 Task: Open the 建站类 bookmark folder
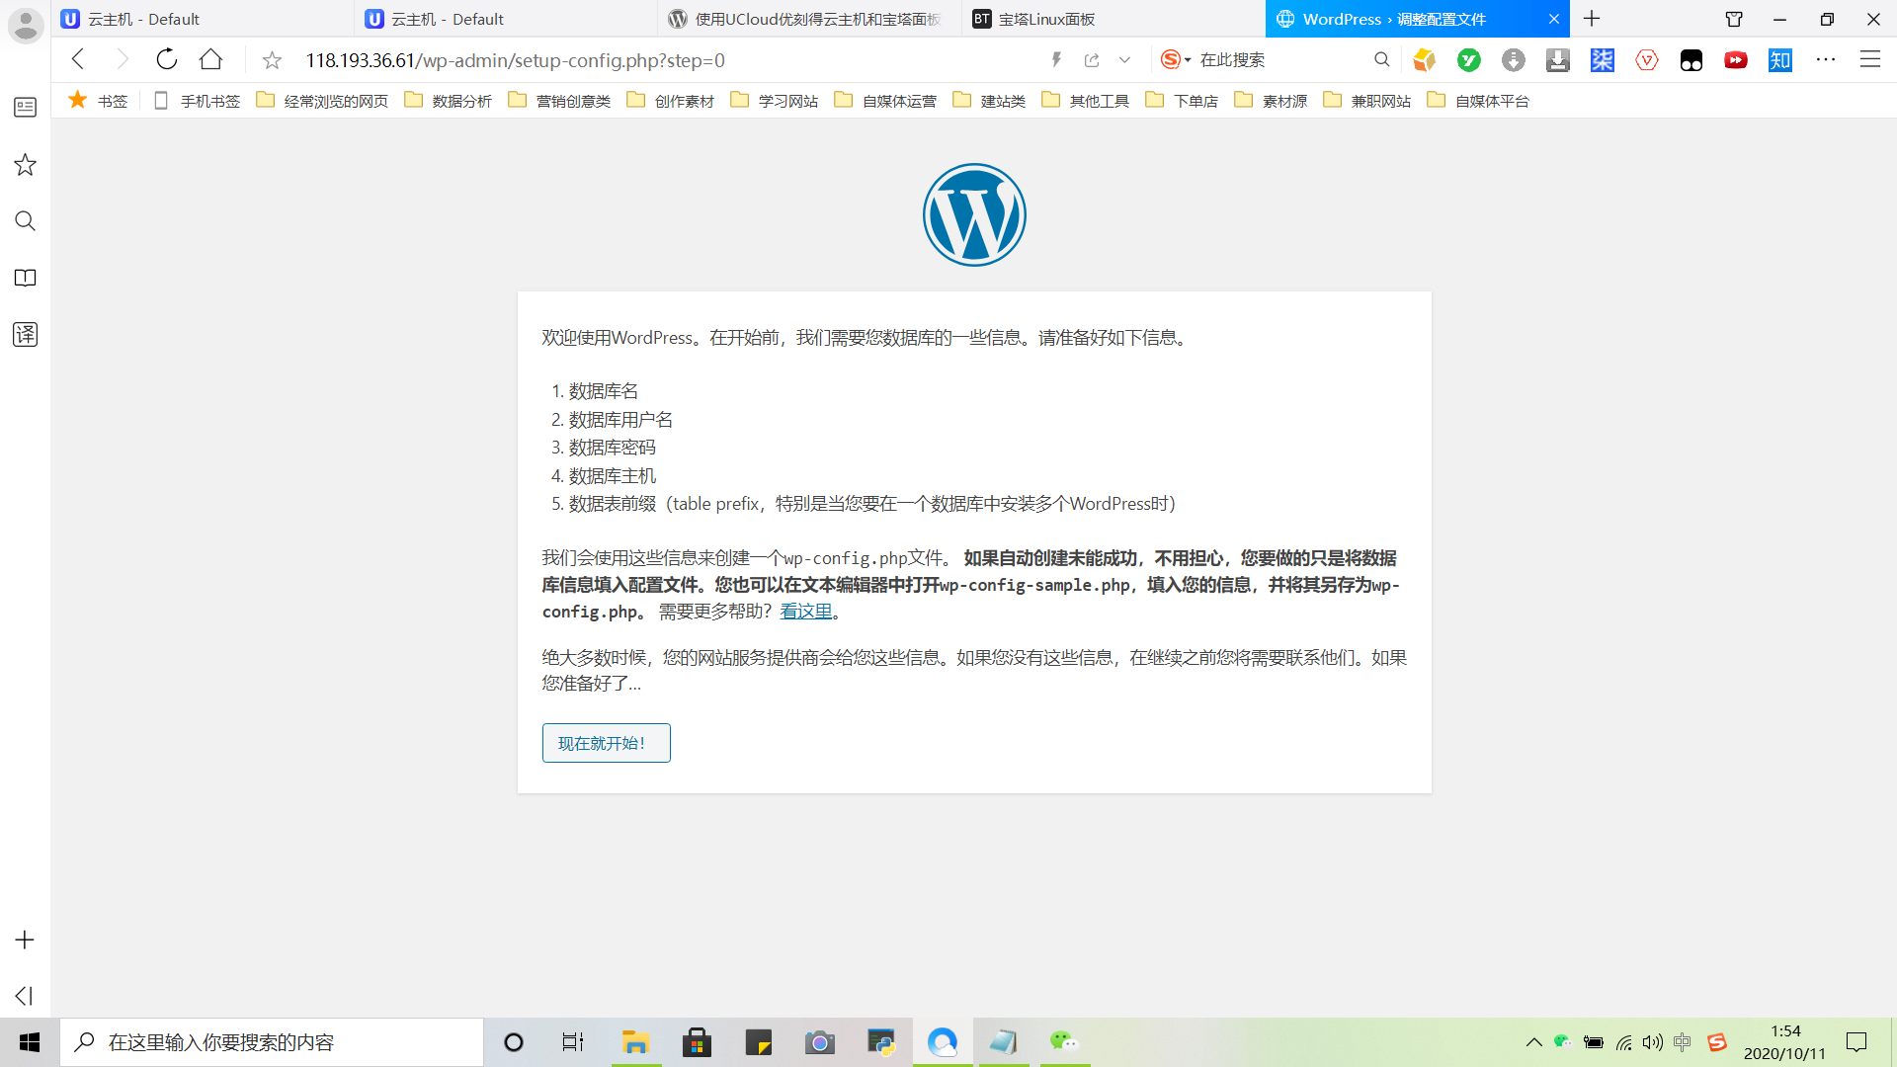point(989,101)
